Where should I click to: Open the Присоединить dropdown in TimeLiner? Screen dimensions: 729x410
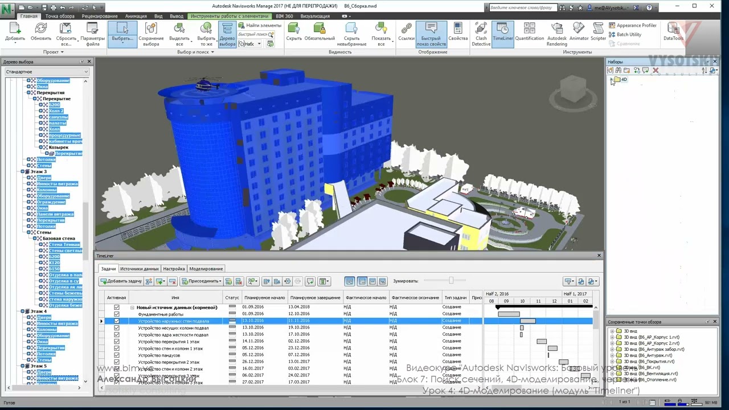tap(201, 281)
